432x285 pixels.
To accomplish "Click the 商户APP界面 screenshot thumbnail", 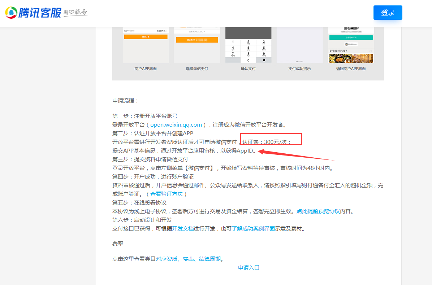I will pos(146,45).
